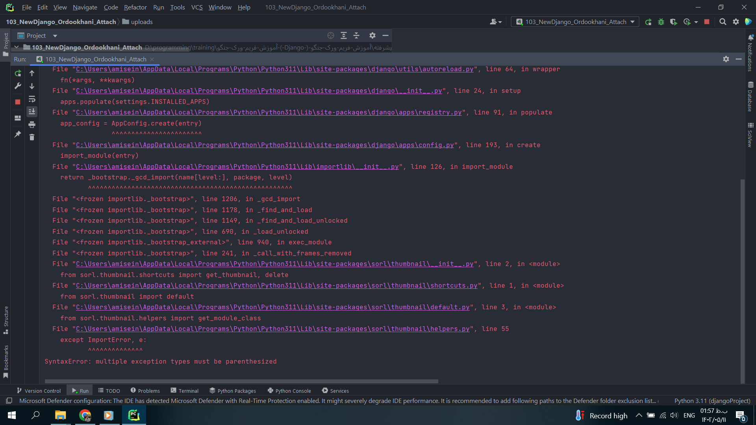Stop the process with red square in Run panel
This screenshot has width=756, height=425.
click(18, 102)
